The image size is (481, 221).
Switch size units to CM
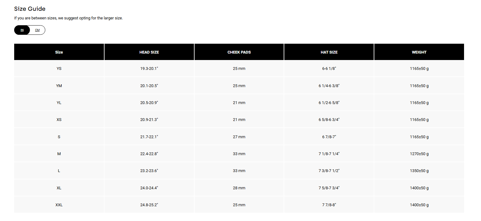(x=37, y=30)
